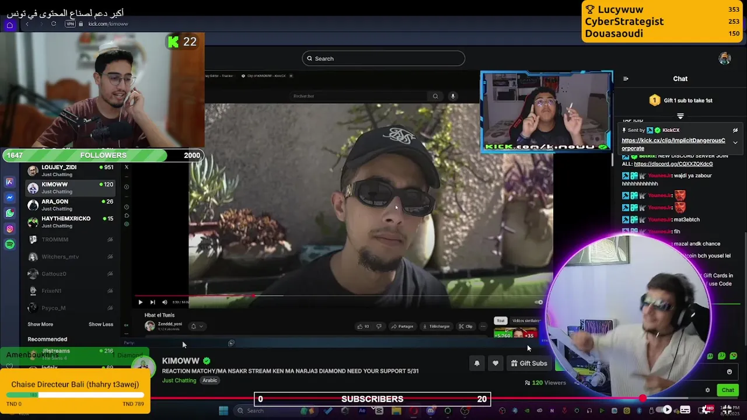Open After Effects from the taskbar

[x=362, y=411]
